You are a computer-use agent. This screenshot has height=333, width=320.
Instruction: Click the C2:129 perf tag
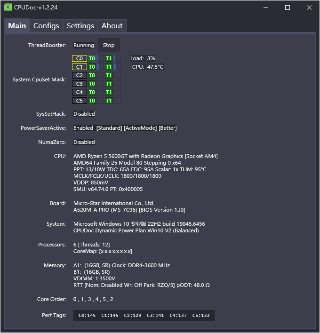(x=133, y=316)
